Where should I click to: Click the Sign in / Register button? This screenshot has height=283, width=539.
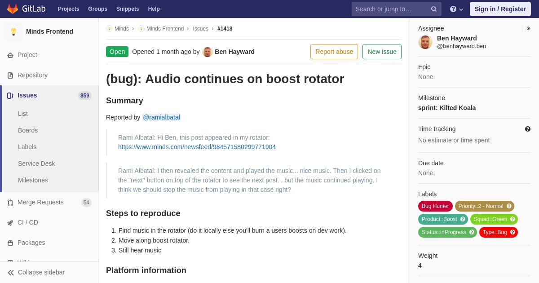[x=500, y=9]
